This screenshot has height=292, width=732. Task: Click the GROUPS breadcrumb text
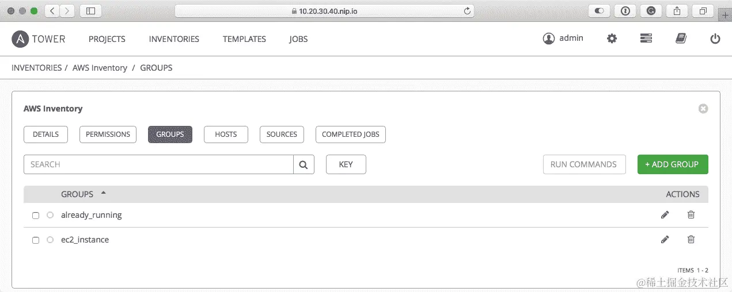pos(156,68)
